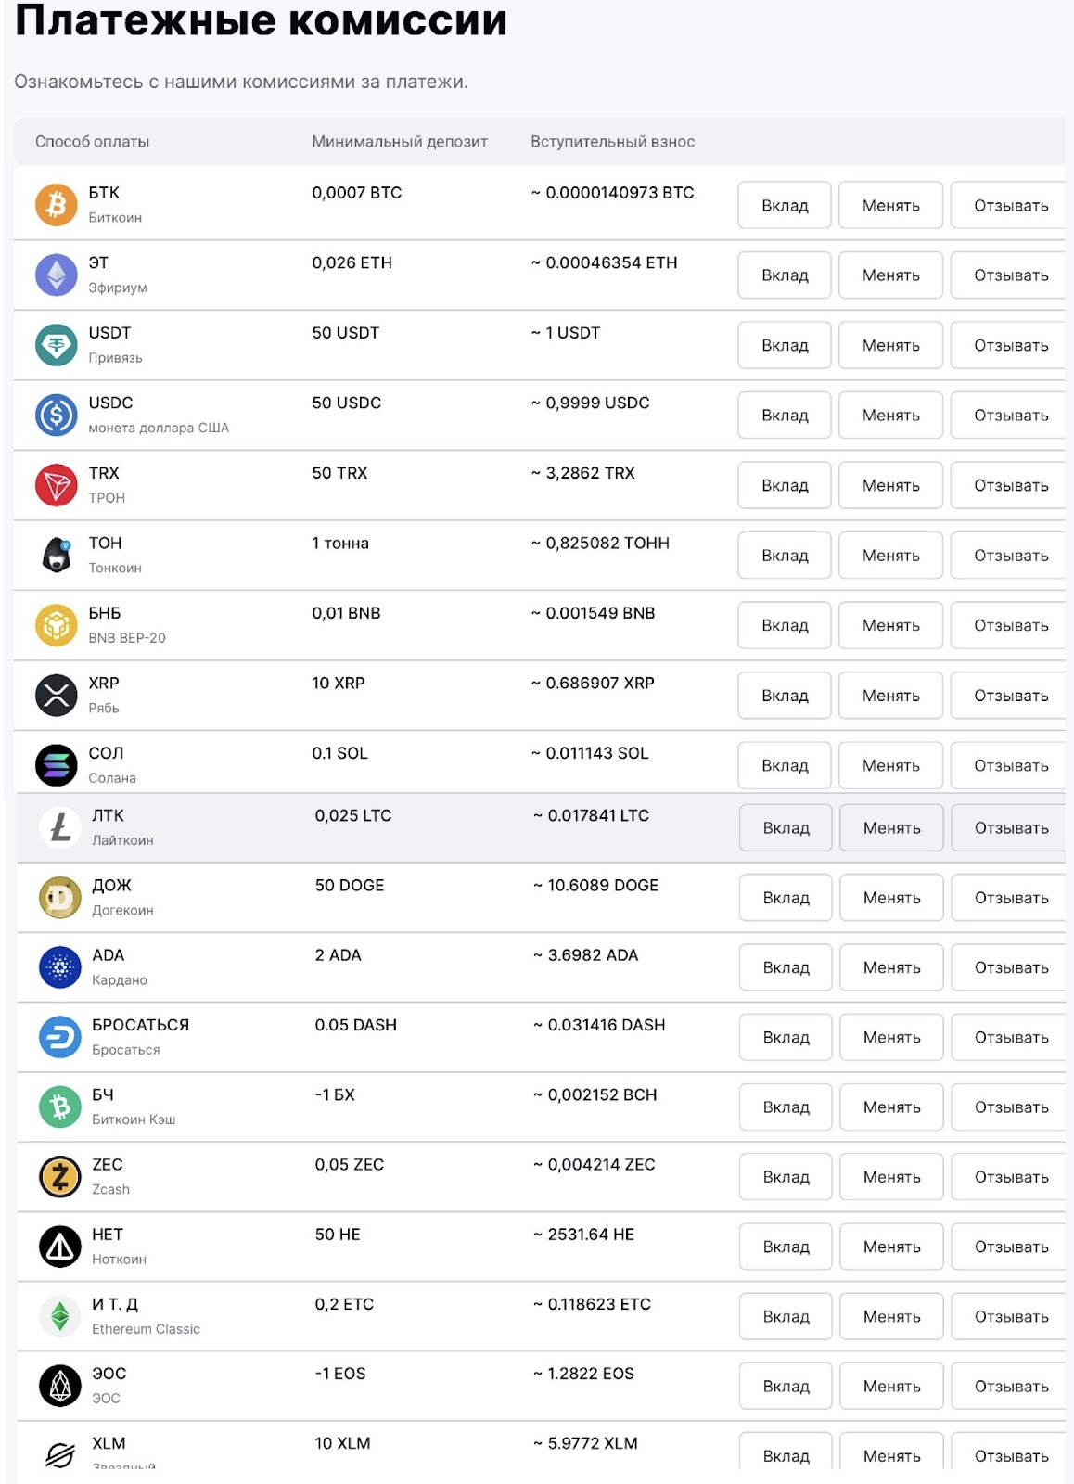The height and width of the screenshot is (1484, 1074).
Task: Click the Solana striped icon
Action: (x=57, y=765)
